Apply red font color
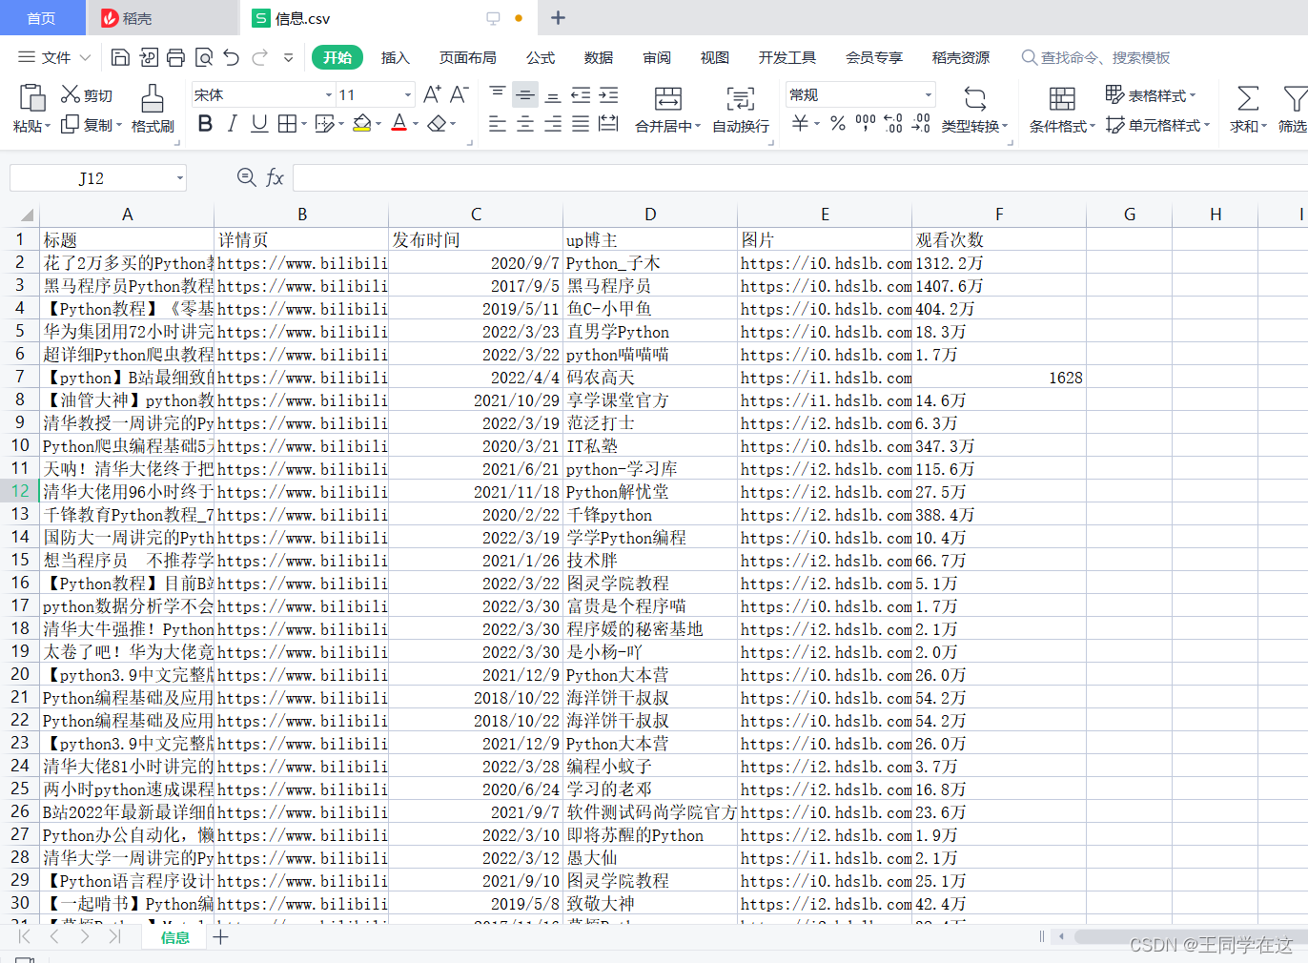Screen dimensions: 1308x963 (399, 124)
